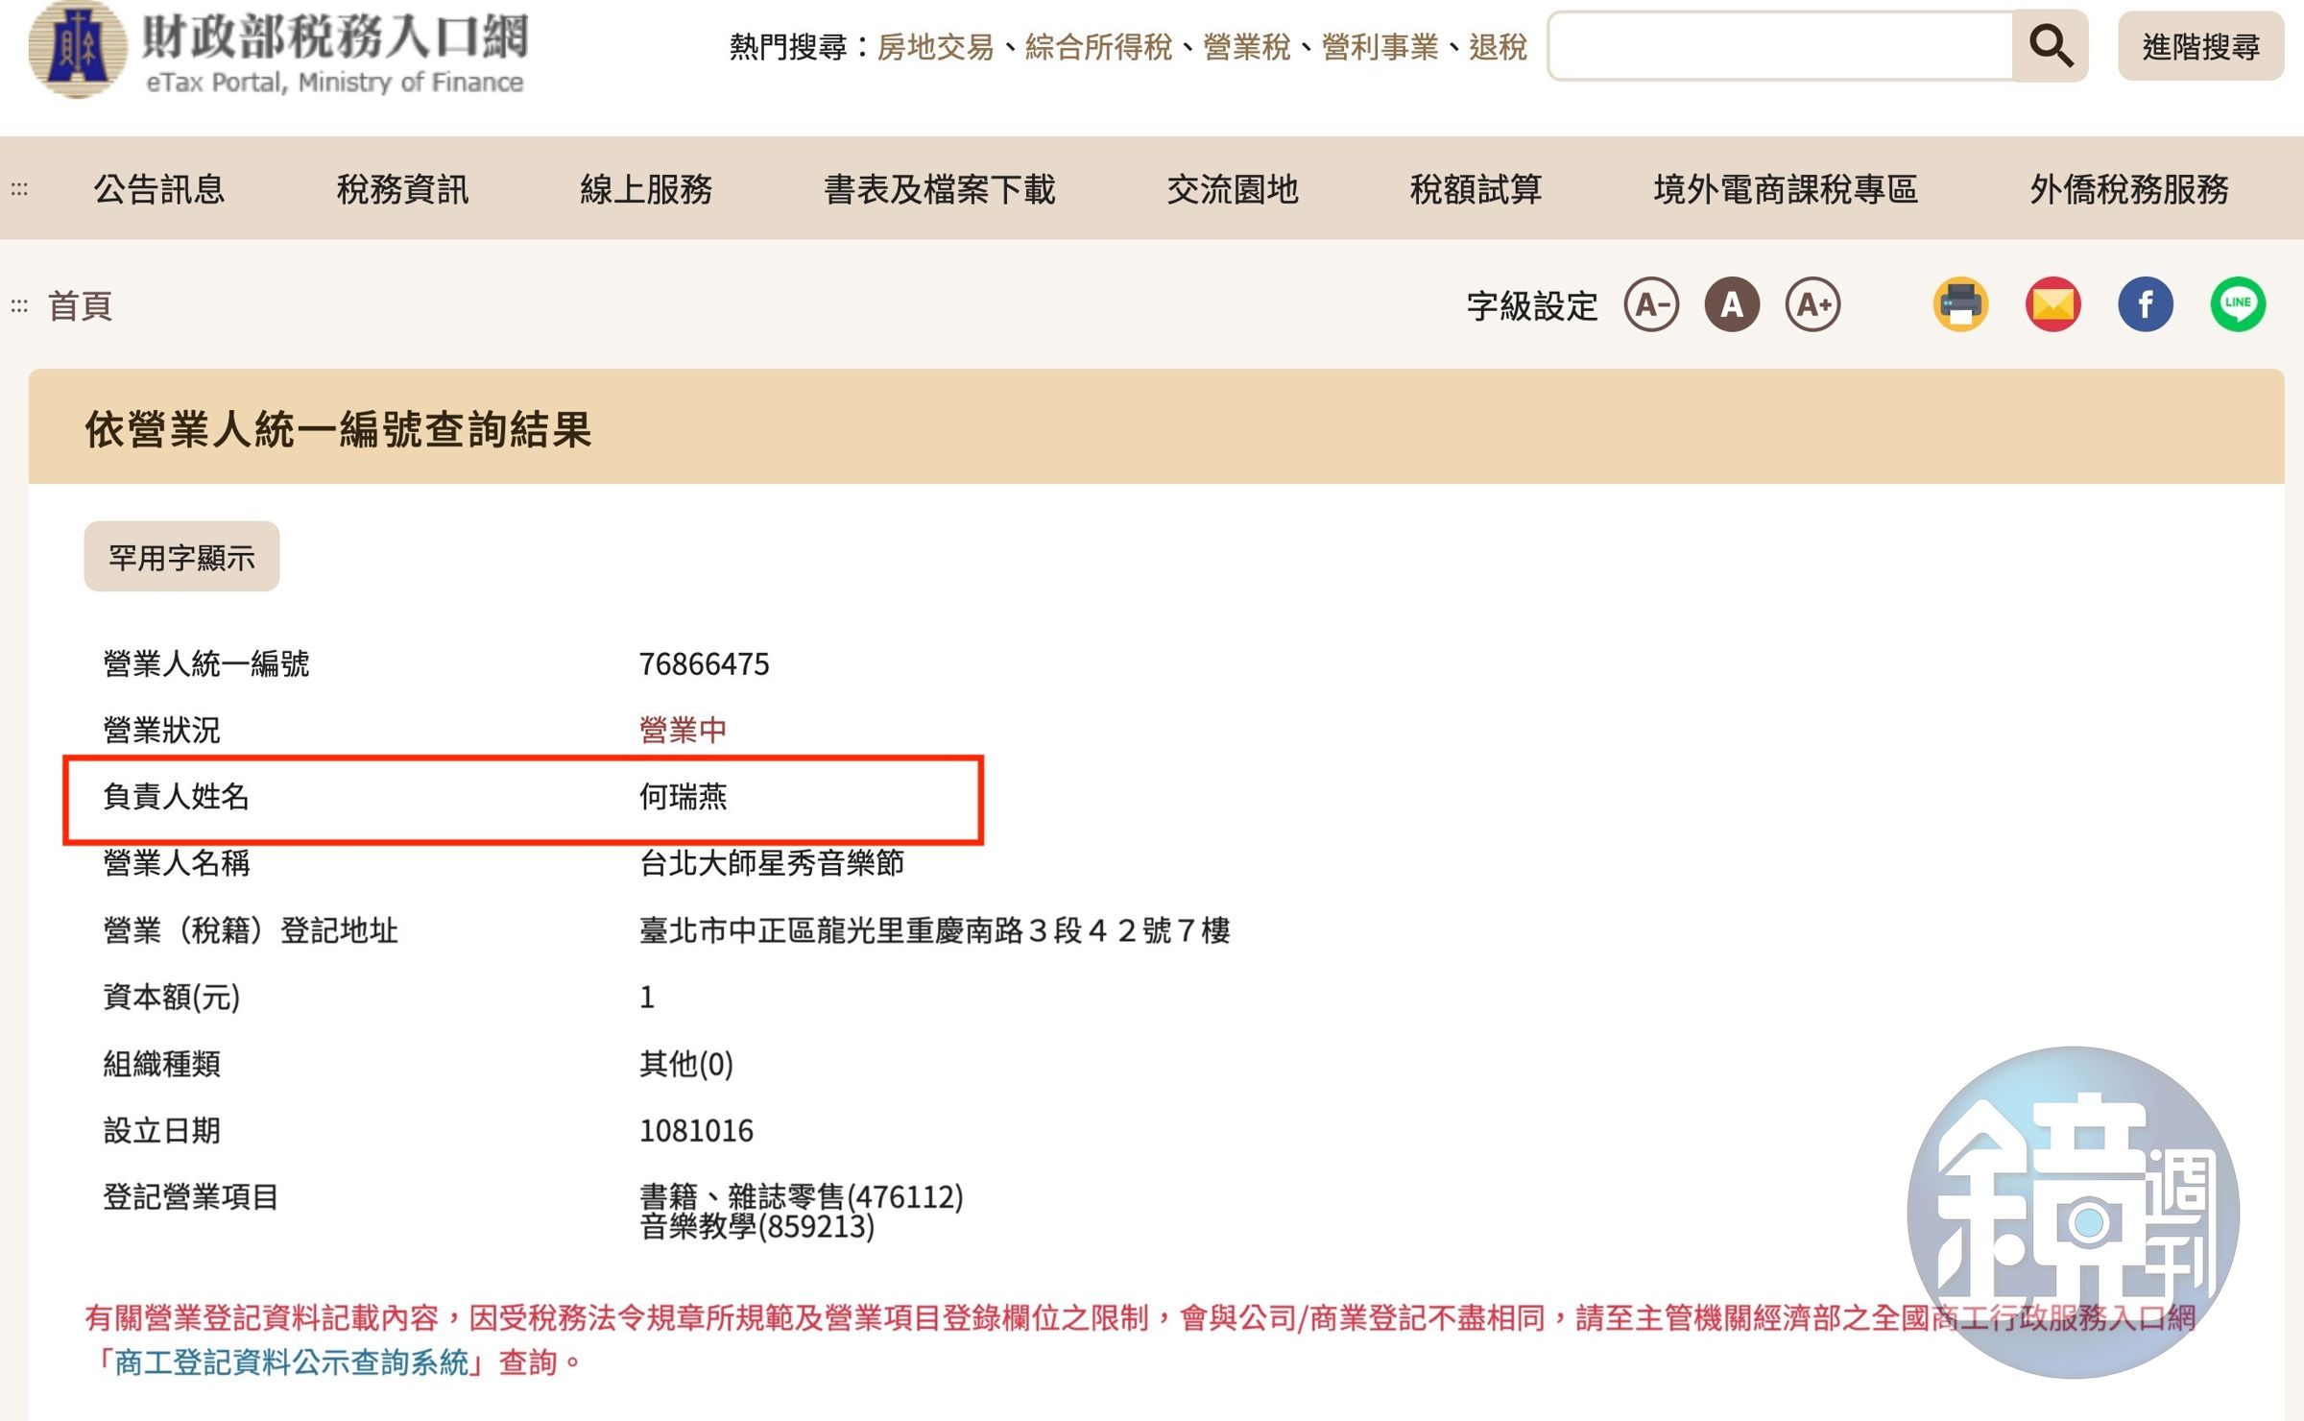Click the business name 台北大師星秀音樂節

click(772, 862)
